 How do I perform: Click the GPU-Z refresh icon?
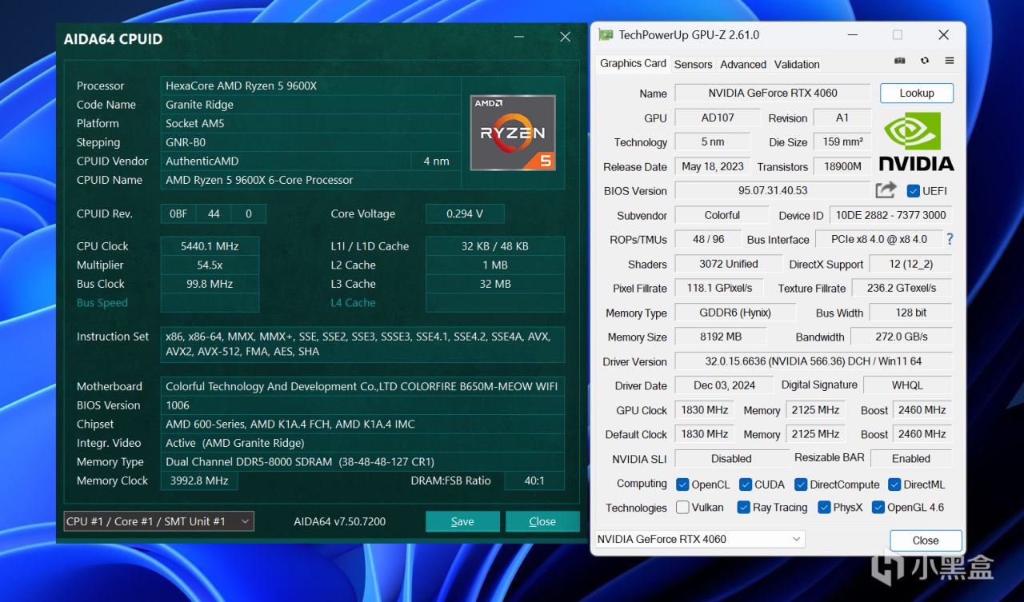click(x=925, y=61)
